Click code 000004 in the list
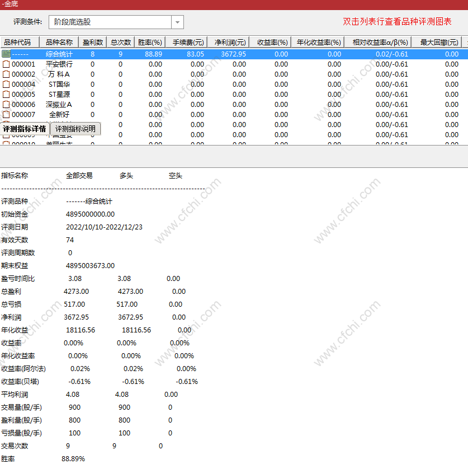The height and width of the screenshot is (464, 468). click(x=23, y=85)
